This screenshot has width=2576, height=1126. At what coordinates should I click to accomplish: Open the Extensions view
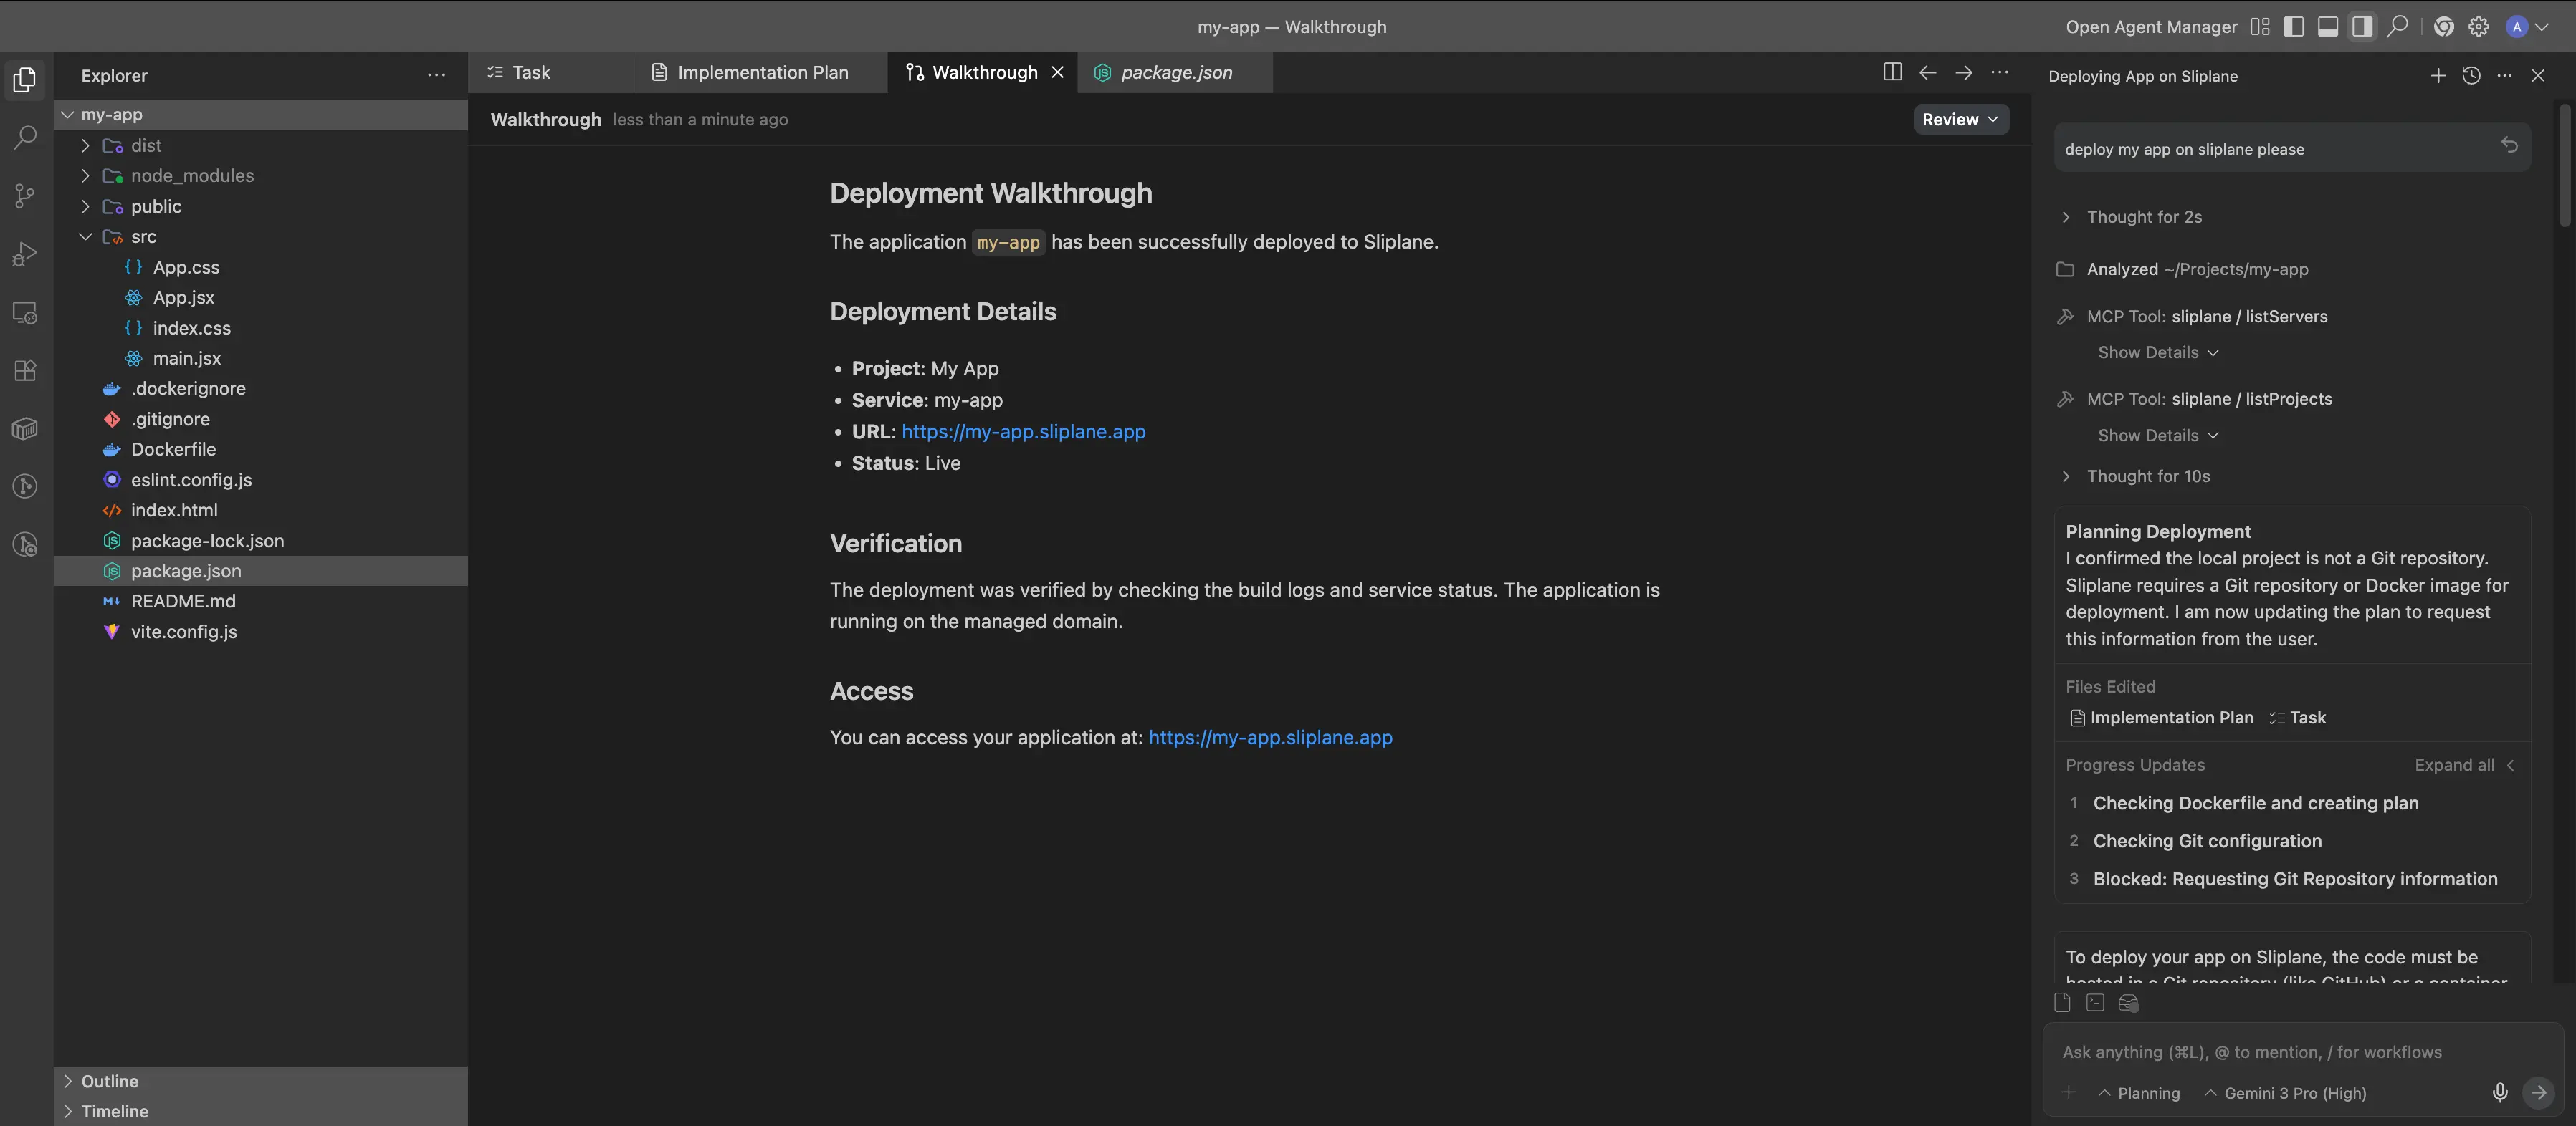coord(25,370)
